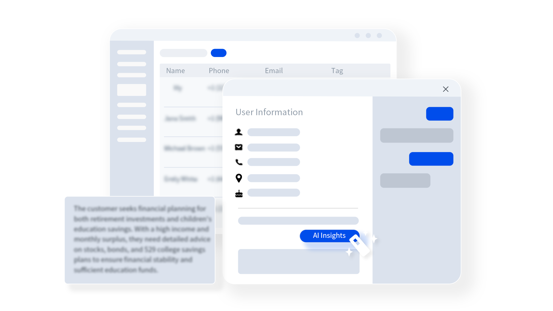This screenshot has width=553, height=311.
Task: Open the Name column filter
Action: [x=175, y=70]
